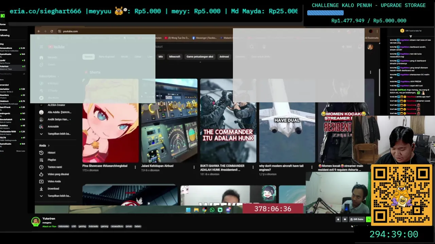Open Chrome in streamed taskbar
The height and width of the screenshot is (244, 435).
(204, 210)
